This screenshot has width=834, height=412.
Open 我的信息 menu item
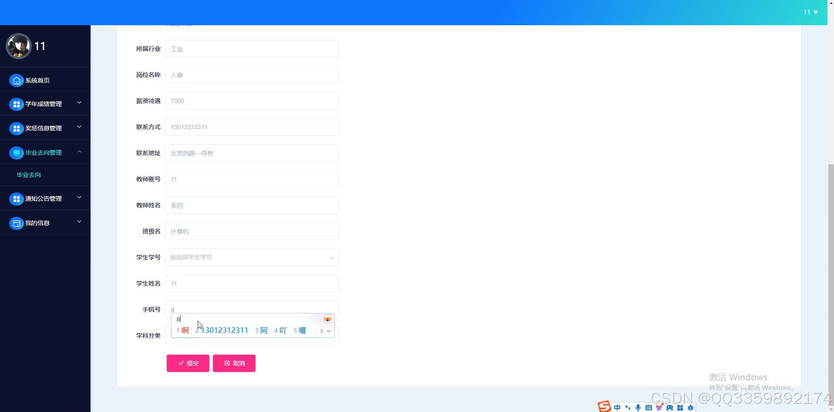coord(45,223)
